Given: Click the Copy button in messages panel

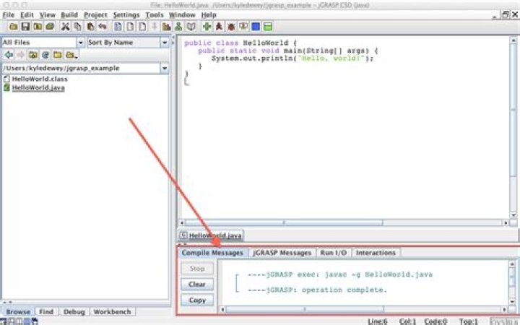Looking at the screenshot, I should [x=197, y=300].
